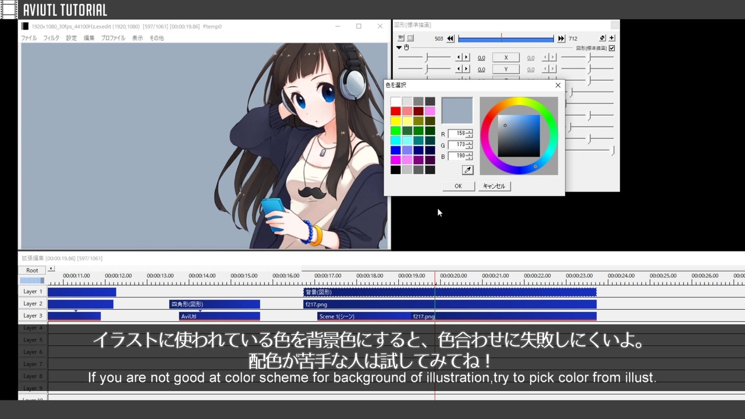
Task: Click the Y movement button
Action: (x=506, y=69)
